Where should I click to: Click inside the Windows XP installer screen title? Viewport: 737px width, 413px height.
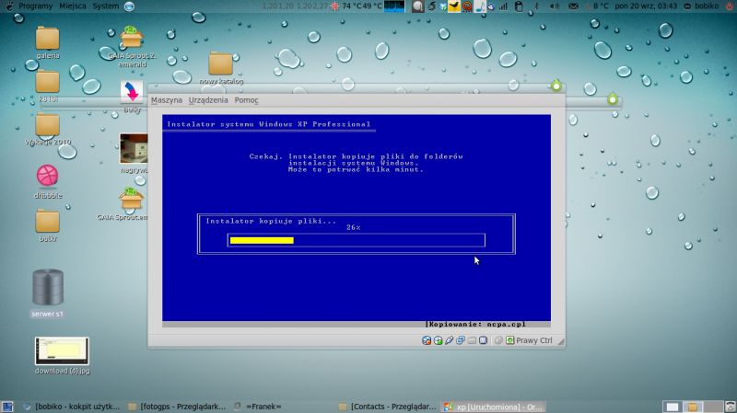click(268, 124)
